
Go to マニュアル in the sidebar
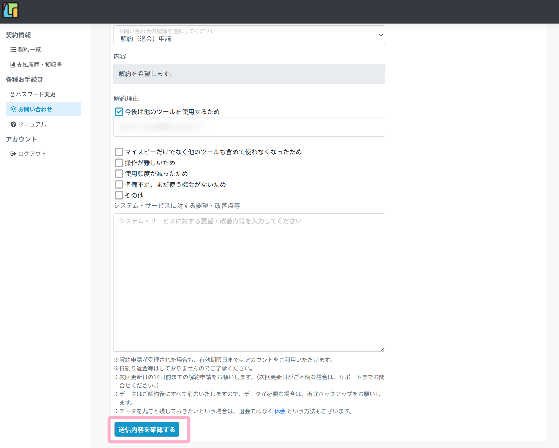32,124
